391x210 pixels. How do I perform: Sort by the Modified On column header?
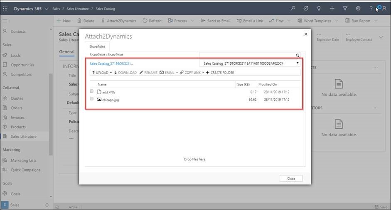click(x=268, y=84)
